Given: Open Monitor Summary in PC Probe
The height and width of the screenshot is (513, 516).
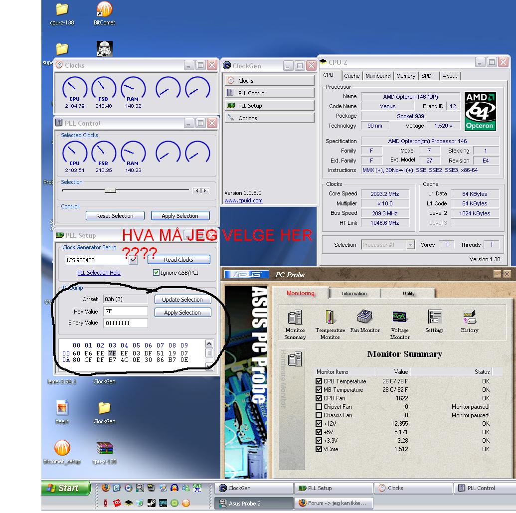Looking at the screenshot, I should tap(295, 324).
